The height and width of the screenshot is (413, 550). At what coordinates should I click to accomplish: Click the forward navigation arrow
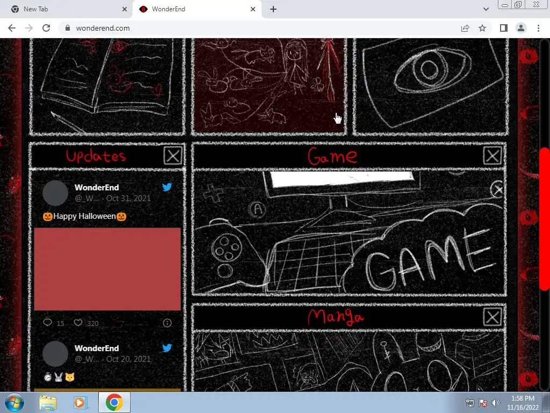click(x=29, y=28)
